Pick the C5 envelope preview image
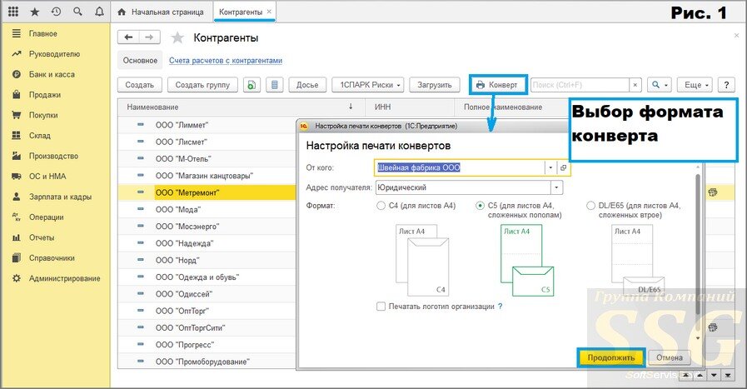Image resolution: width=747 pixels, height=389 pixels. (x=527, y=261)
